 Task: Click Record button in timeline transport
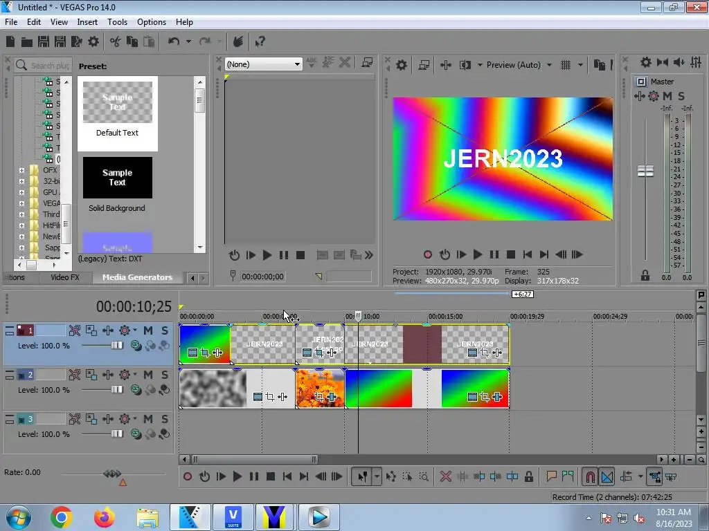point(188,476)
